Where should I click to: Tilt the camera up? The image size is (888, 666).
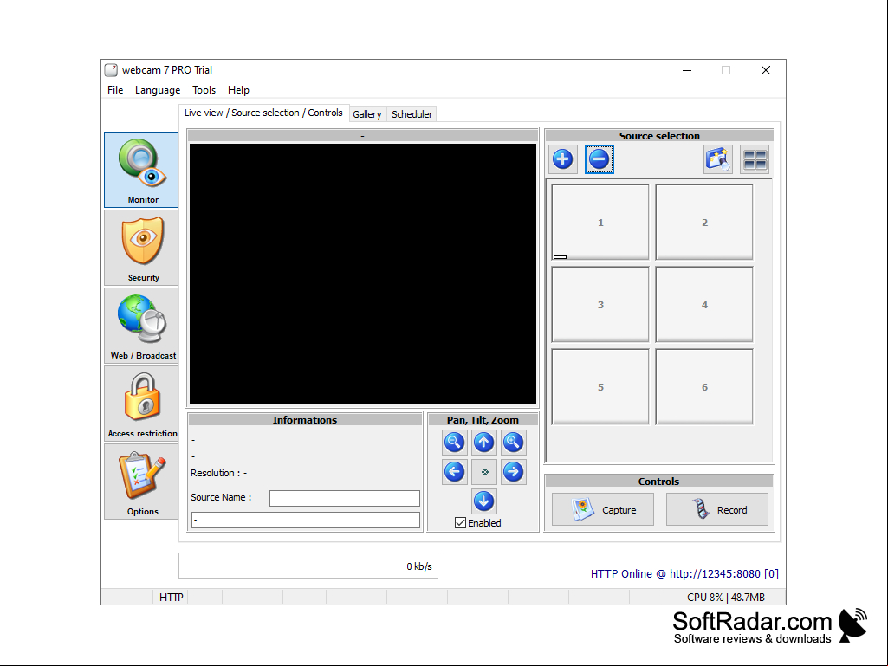click(483, 443)
